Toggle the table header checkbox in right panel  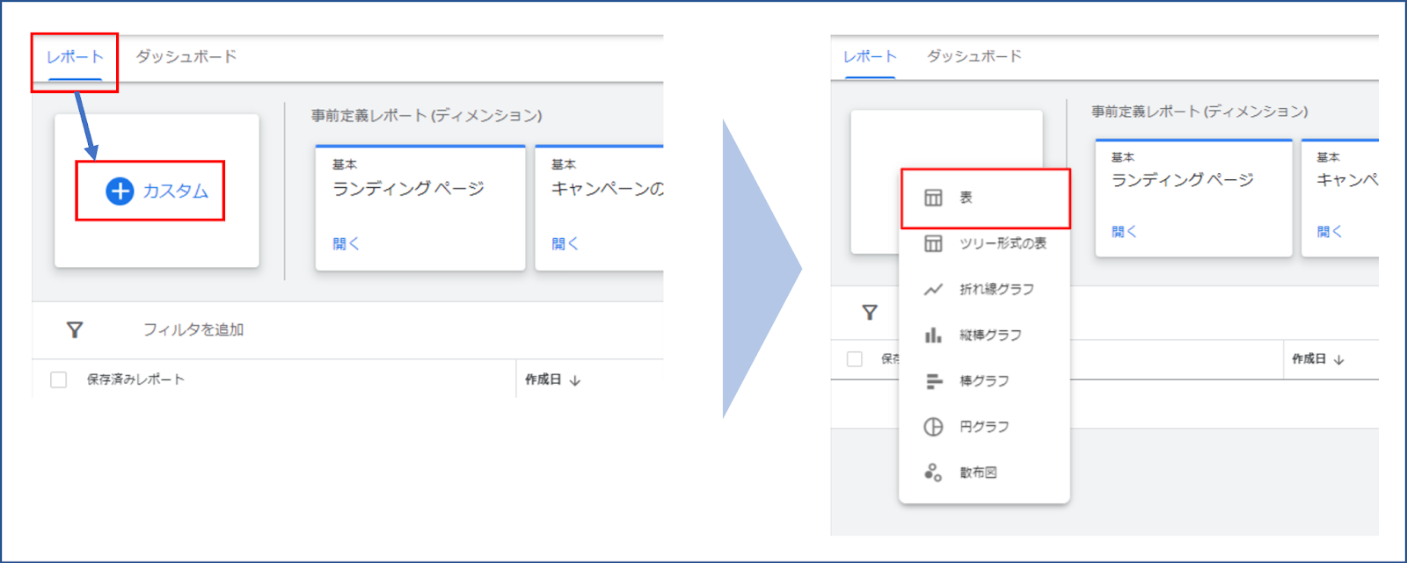tap(854, 359)
